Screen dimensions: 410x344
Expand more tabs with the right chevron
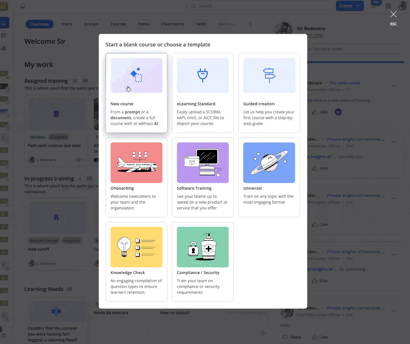pyautogui.click(x=250, y=24)
